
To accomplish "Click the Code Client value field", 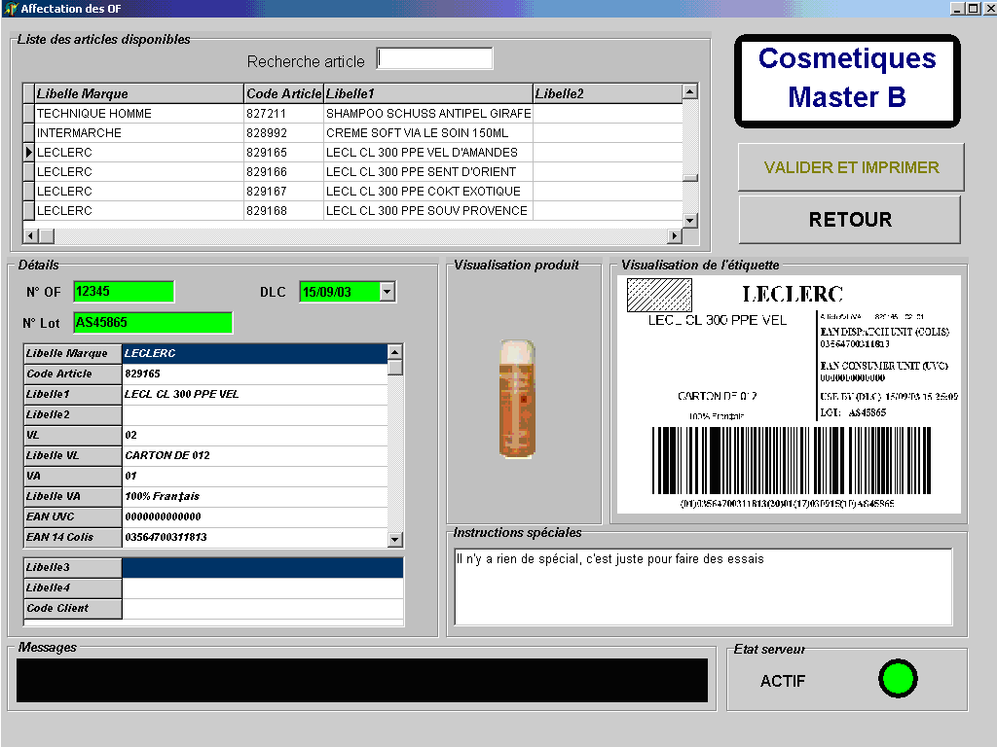I will tap(263, 608).
